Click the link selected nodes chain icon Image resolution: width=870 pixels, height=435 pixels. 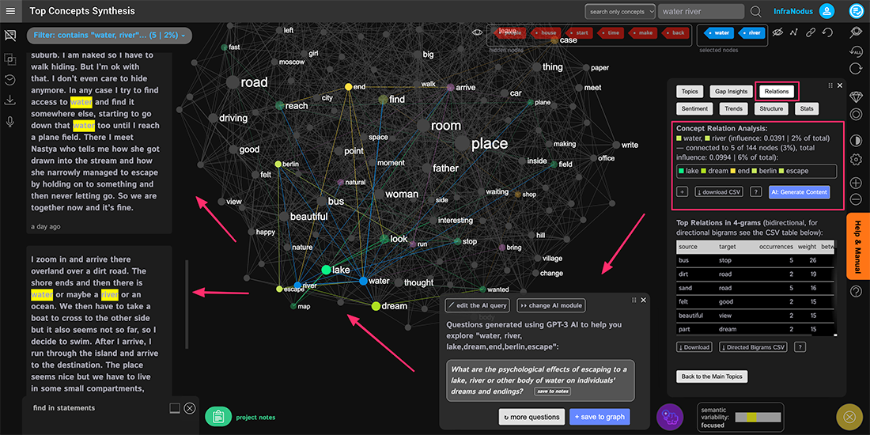(x=811, y=32)
